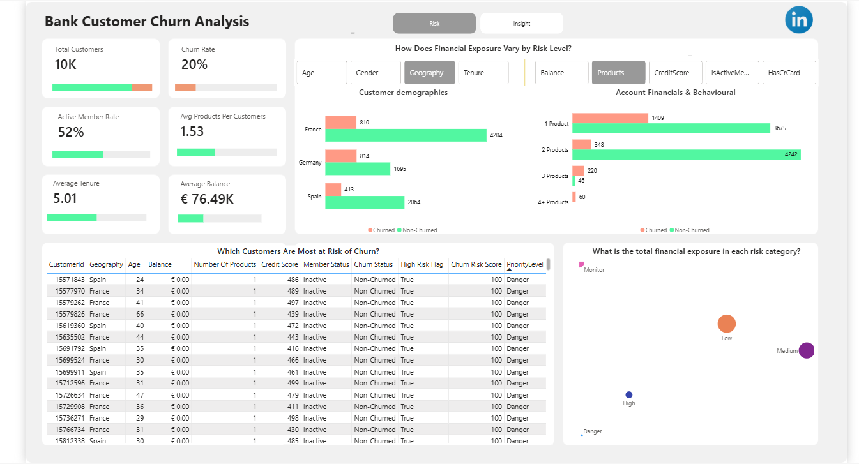
Task: Deselect the Geography slicer button
Action: 429,72
